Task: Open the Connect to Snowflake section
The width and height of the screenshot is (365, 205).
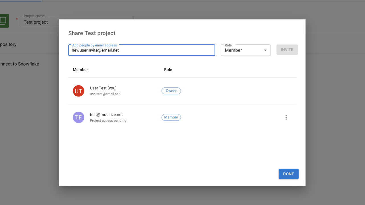Action: click(x=19, y=64)
